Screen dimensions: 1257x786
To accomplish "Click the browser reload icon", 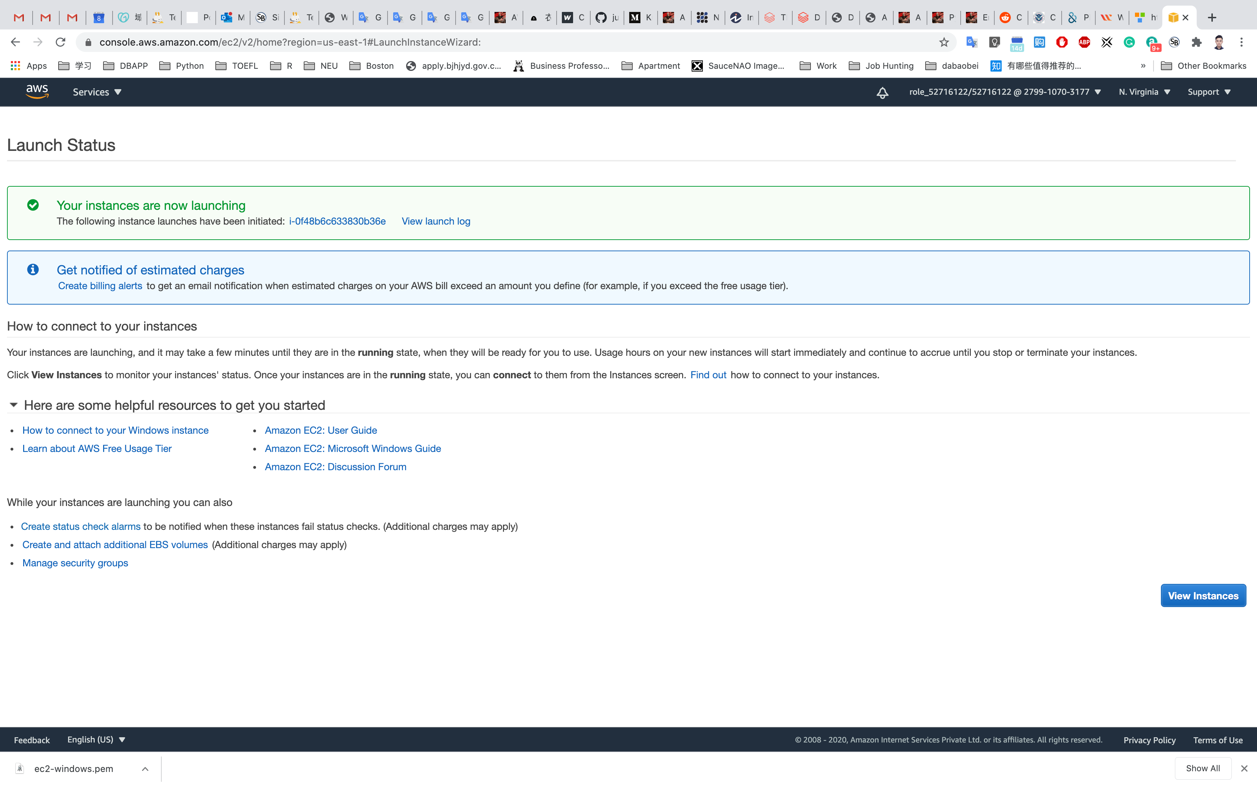I will pyautogui.click(x=60, y=42).
